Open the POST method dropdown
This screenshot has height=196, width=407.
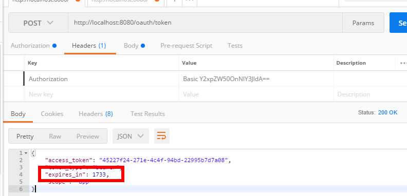(x=39, y=23)
